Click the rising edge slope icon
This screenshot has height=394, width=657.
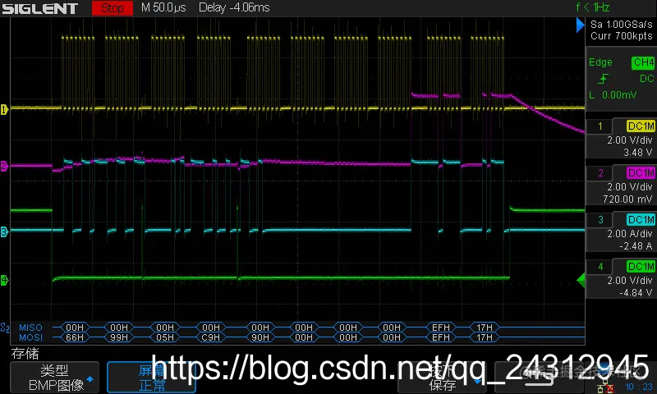click(604, 79)
